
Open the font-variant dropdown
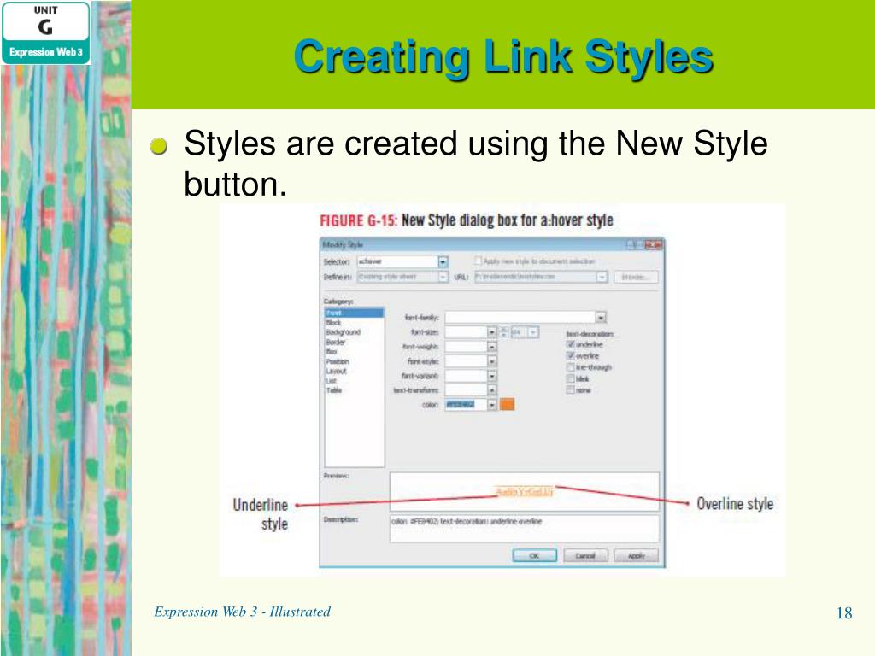[491, 376]
